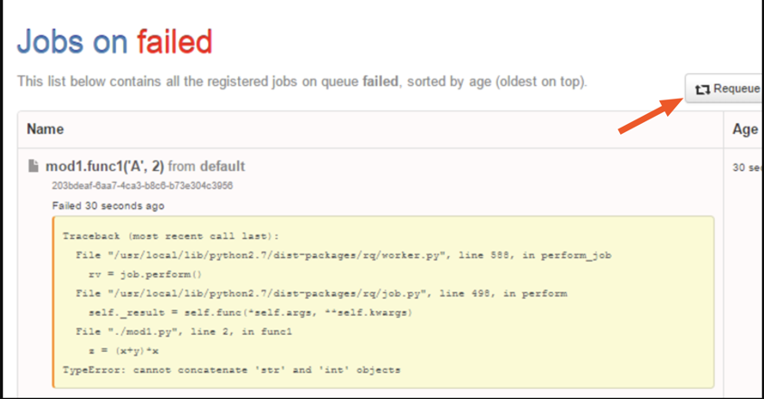Click the Age column header

tap(744, 129)
